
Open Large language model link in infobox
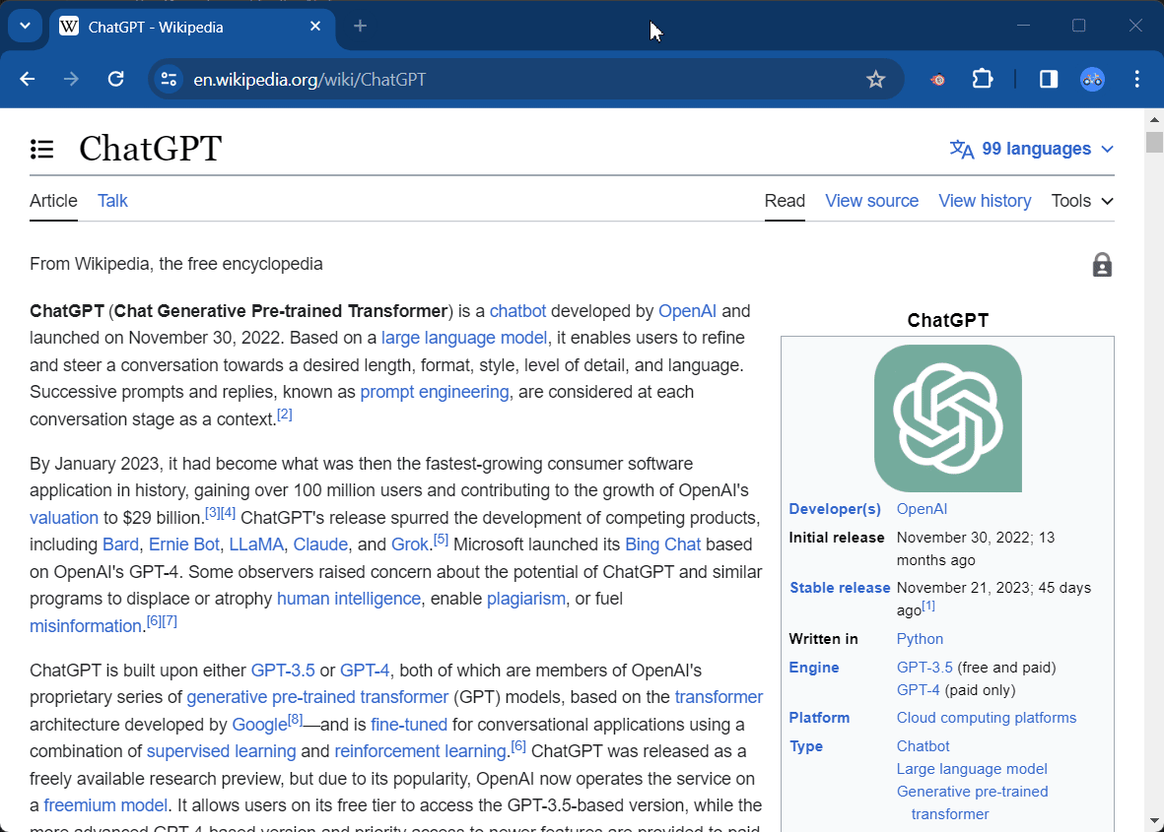[972, 769]
